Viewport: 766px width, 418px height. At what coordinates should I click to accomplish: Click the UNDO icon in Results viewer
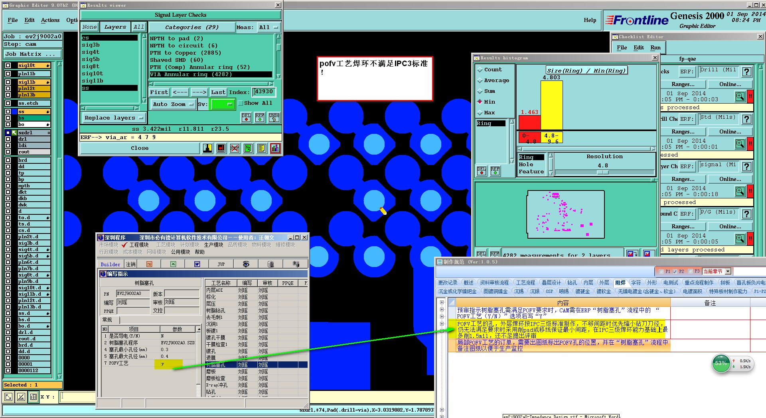click(274, 117)
